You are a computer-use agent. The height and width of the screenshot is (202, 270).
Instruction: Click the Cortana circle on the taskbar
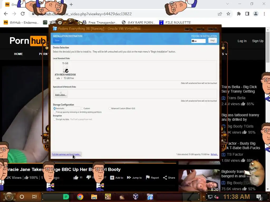(22, 197)
